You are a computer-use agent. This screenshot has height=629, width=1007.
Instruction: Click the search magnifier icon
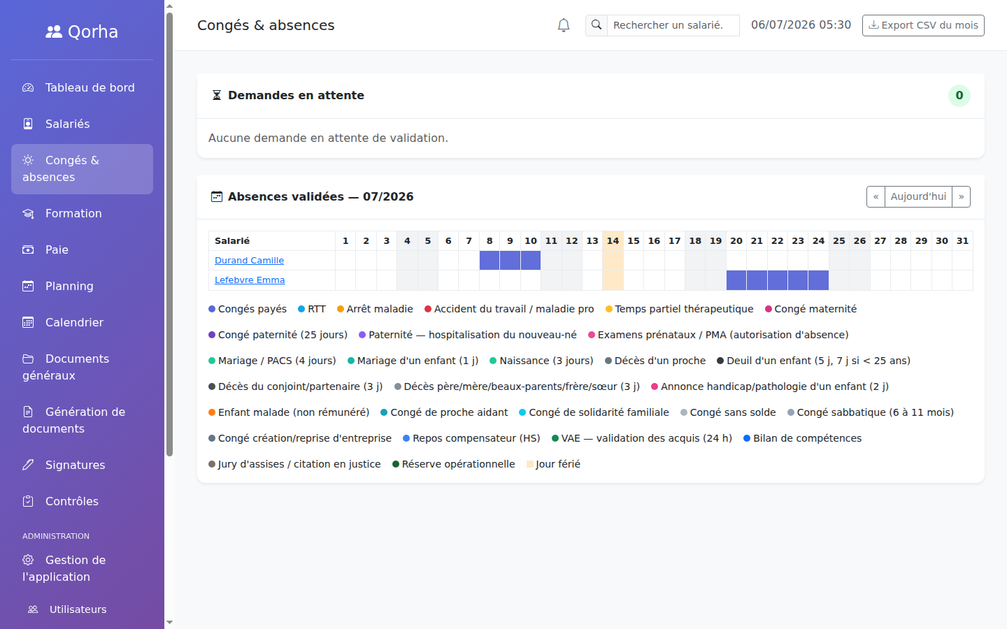[597, 25]
